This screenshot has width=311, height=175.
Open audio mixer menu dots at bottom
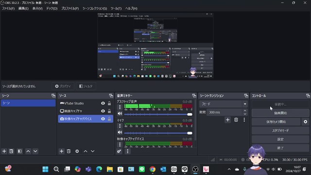(127, 151)
